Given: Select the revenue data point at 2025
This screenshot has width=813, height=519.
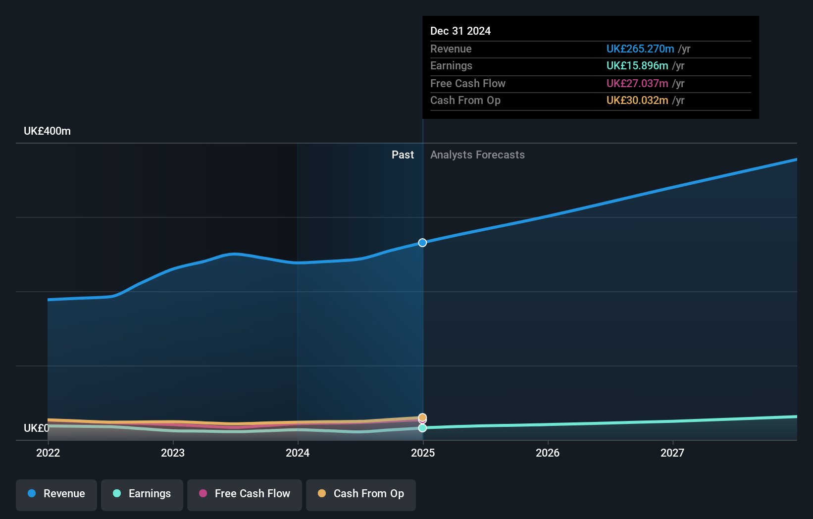Looking at the screenshot, I should point(422,243).
